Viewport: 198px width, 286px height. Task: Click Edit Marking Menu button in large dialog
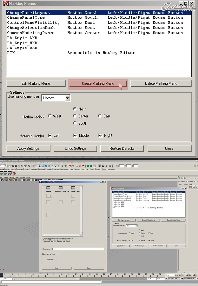coord(36,83)
